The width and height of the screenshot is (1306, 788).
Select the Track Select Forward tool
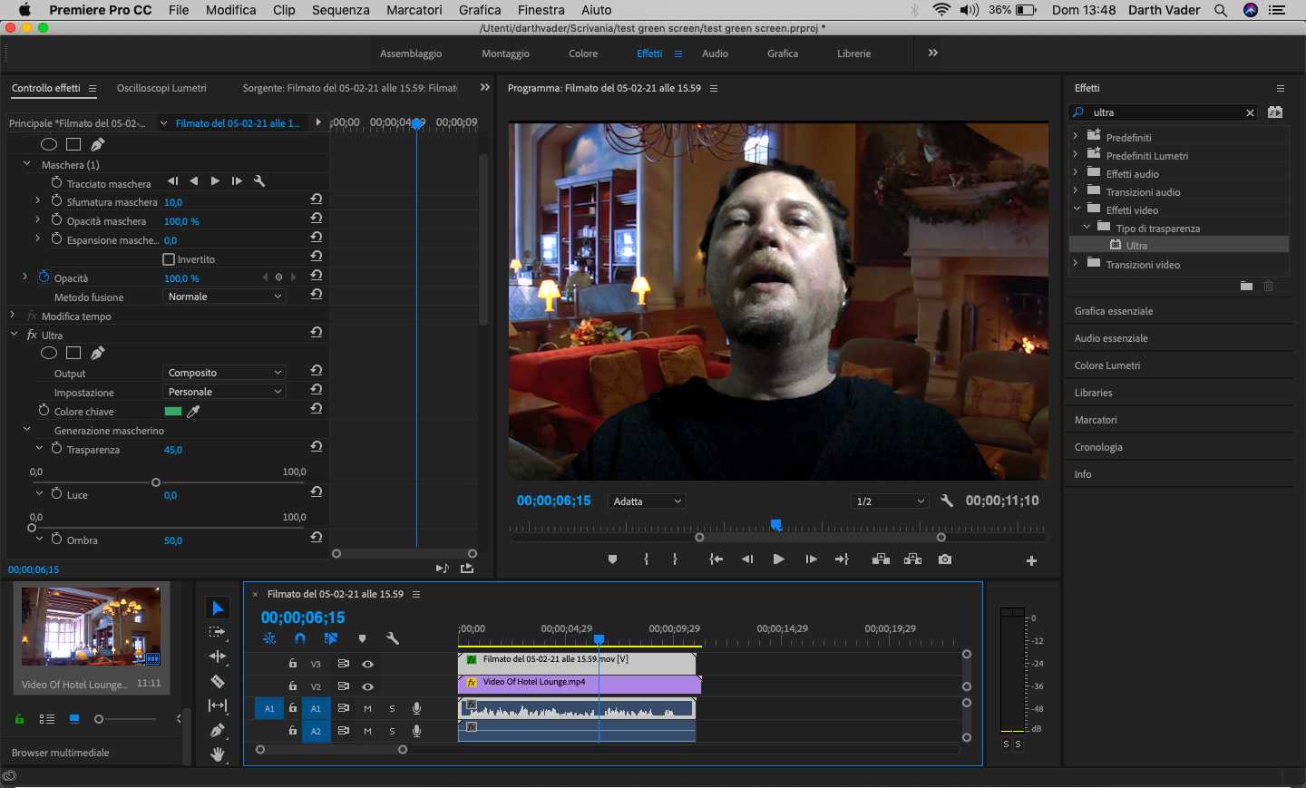click(x=218, y=632)
